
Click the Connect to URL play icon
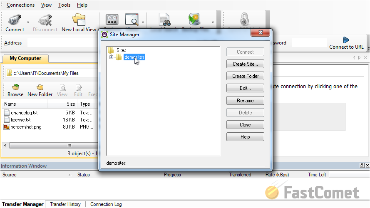pyautogui.click(x=346, y=40)
